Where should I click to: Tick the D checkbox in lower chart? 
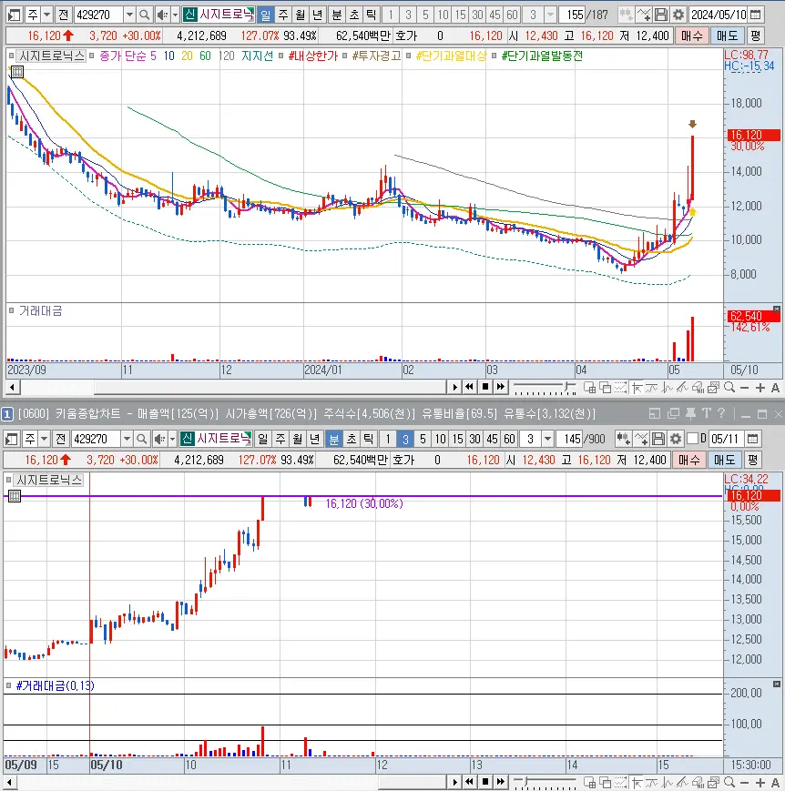[693, 439]
